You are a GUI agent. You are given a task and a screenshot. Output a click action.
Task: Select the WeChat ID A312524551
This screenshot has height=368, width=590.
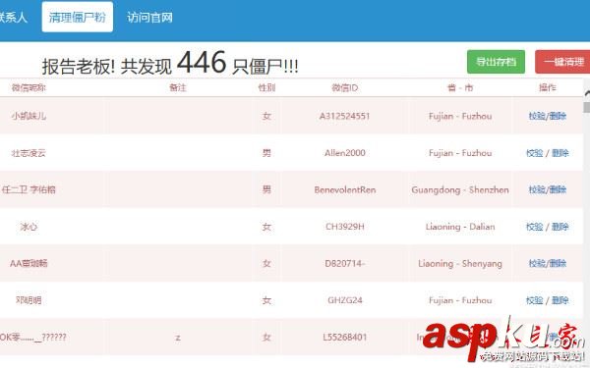point(345,116)
